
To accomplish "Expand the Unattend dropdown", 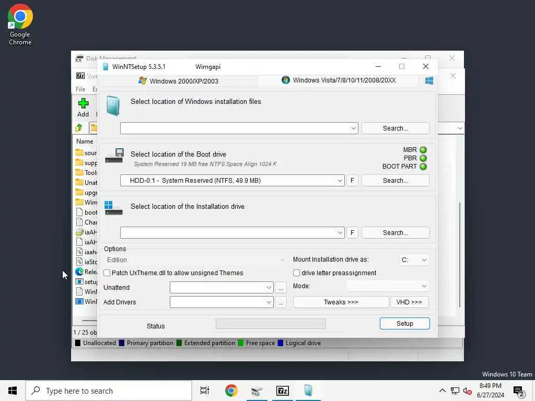I will pos(269,288).
